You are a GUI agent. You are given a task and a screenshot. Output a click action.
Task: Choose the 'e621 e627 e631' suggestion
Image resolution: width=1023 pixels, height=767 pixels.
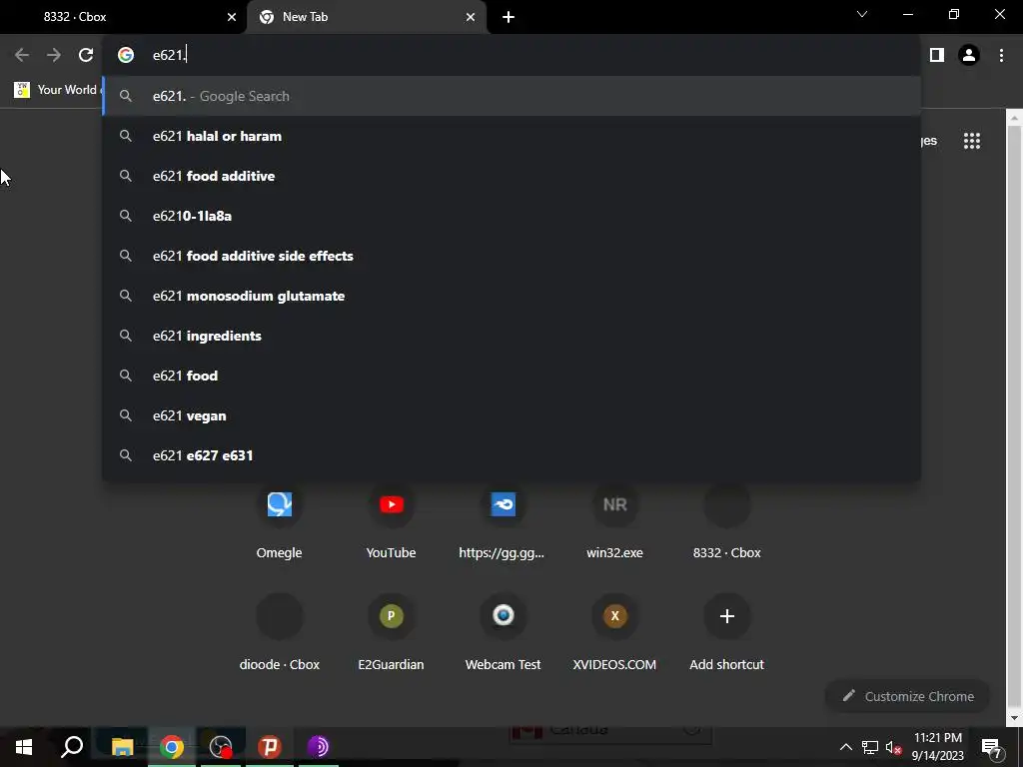tap(511, 455)
